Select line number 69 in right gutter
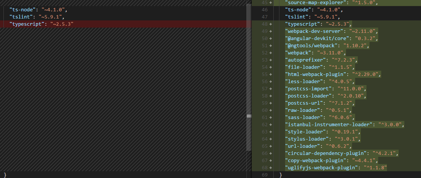421x178 pixels. [x=264, y=175]
